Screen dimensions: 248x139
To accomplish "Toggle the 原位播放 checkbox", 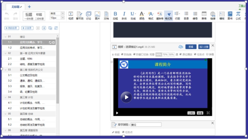I will click(x=180, y=54).
